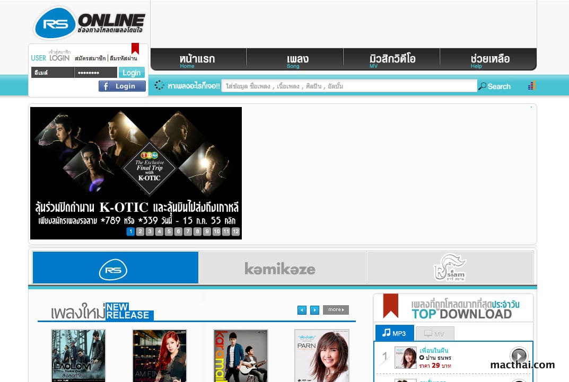Image resolution: width=569 pixels, height=382 pixels.
Task: Log in with the Facebook Login button
Action: (122, 86)
